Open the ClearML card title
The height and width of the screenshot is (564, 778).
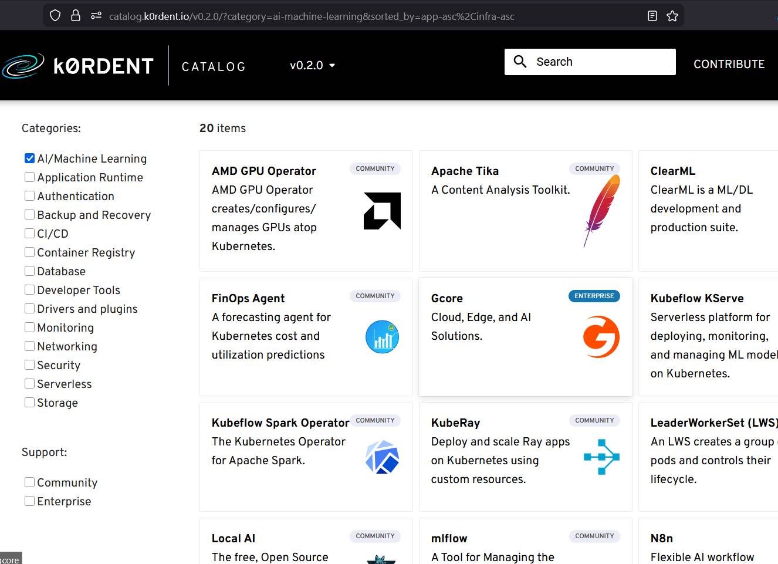tap(673, 171)
